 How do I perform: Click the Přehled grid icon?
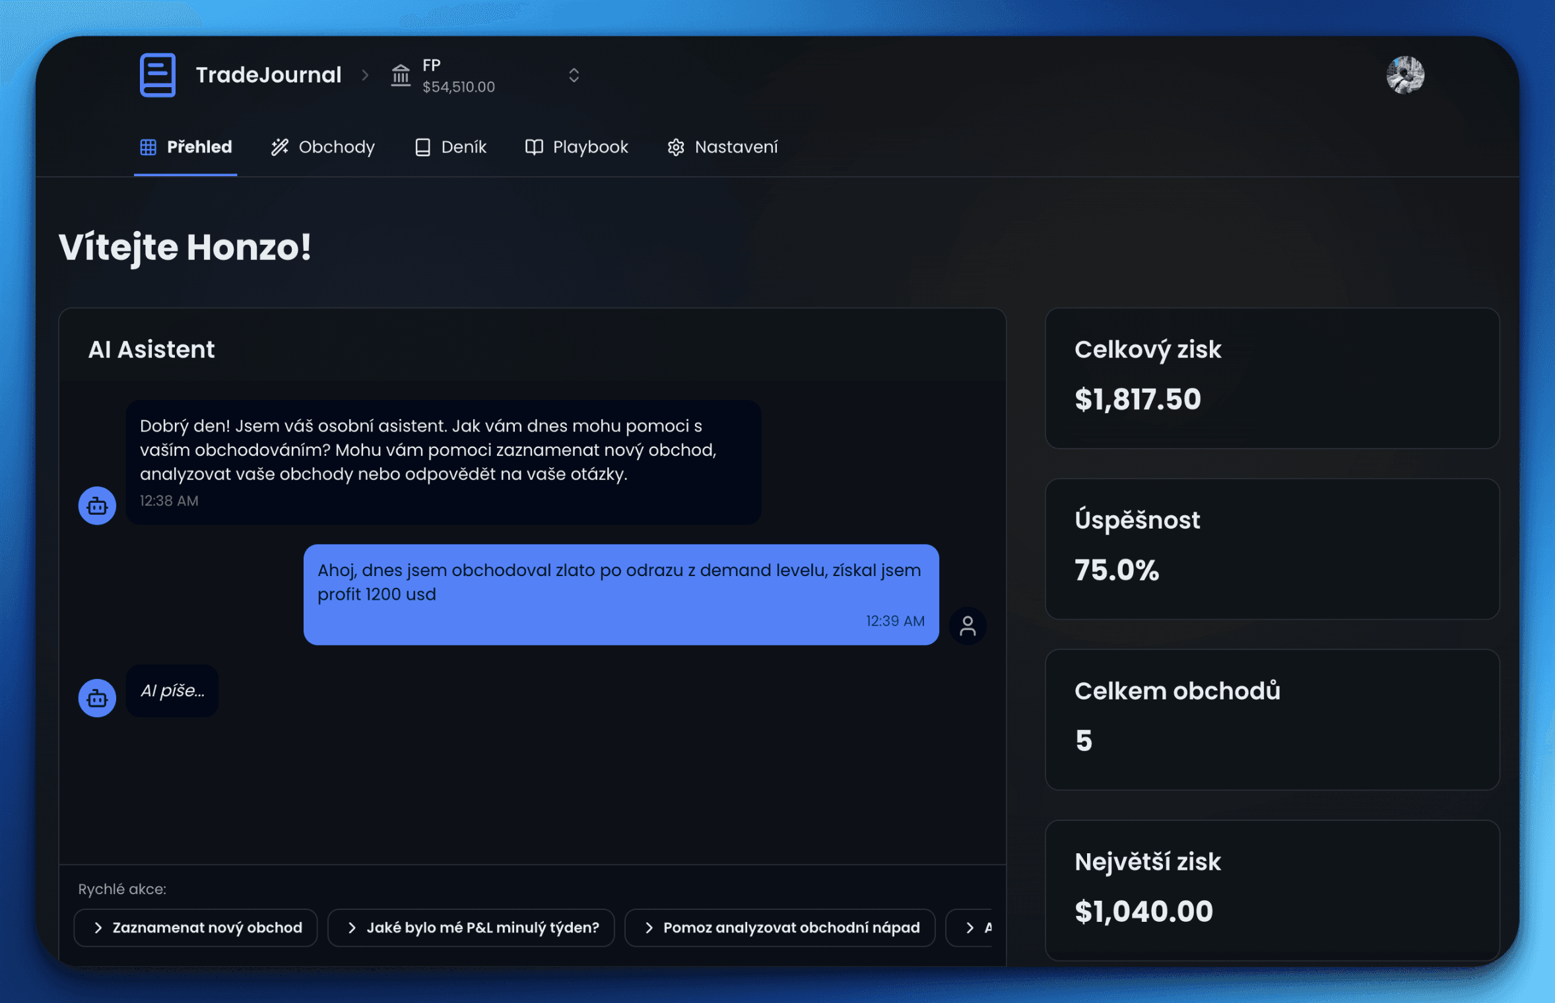tap(149, 146)
